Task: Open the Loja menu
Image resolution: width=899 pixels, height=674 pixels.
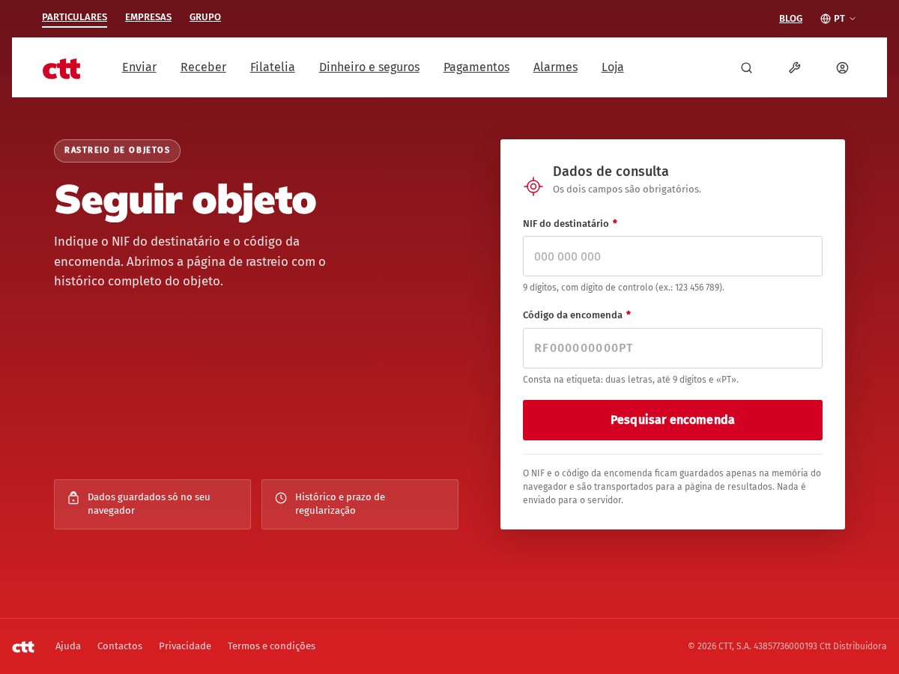Action: click(613, 67)
